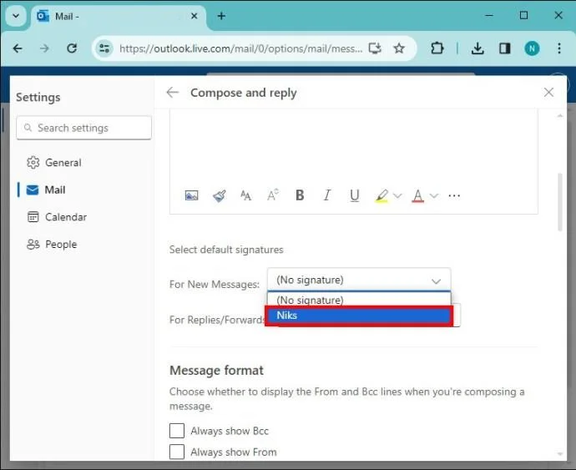This screenshot has width=576, height=470.
Task: Toggle the browser side panel
Action: pos(505,48)
